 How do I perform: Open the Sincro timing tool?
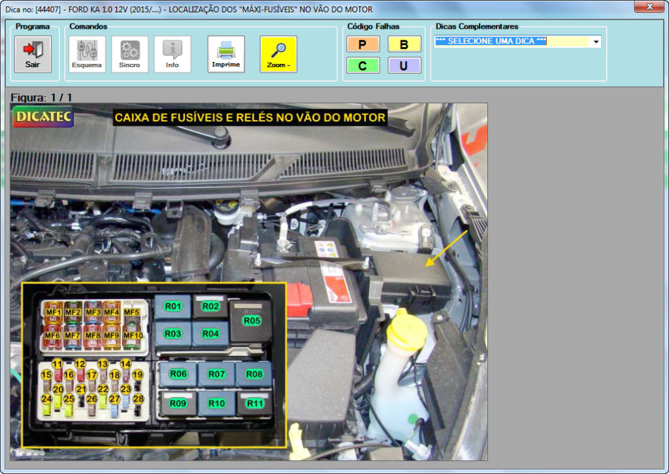(x=130, y=54)
